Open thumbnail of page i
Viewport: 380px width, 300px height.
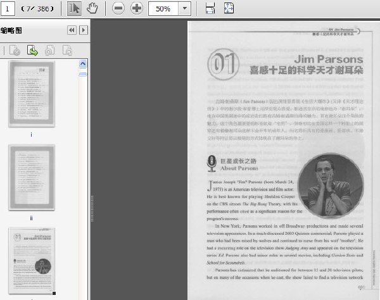click(x=32, y=94)
